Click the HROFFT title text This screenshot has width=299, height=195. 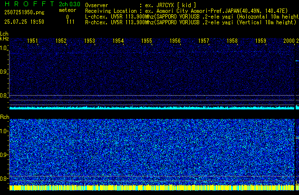[x=29, y=4]
